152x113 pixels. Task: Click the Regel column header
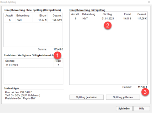(x=58, y=61)
